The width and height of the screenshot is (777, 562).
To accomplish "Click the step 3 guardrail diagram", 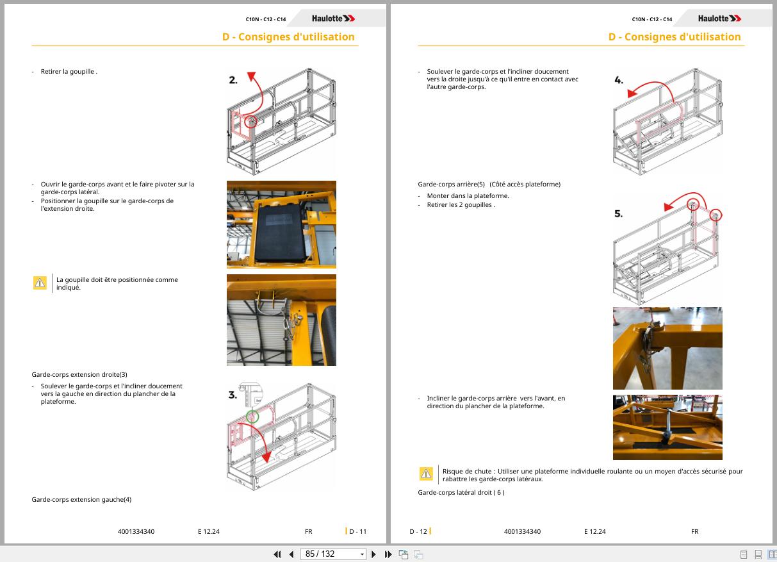I will point(281,436).
